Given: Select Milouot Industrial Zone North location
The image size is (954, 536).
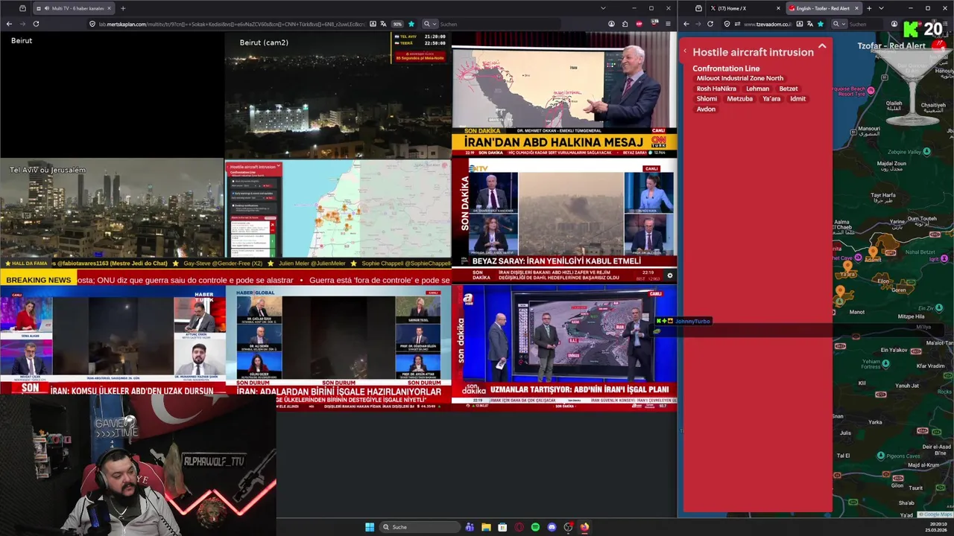Looking at the screenshot, I should point(740,78).
